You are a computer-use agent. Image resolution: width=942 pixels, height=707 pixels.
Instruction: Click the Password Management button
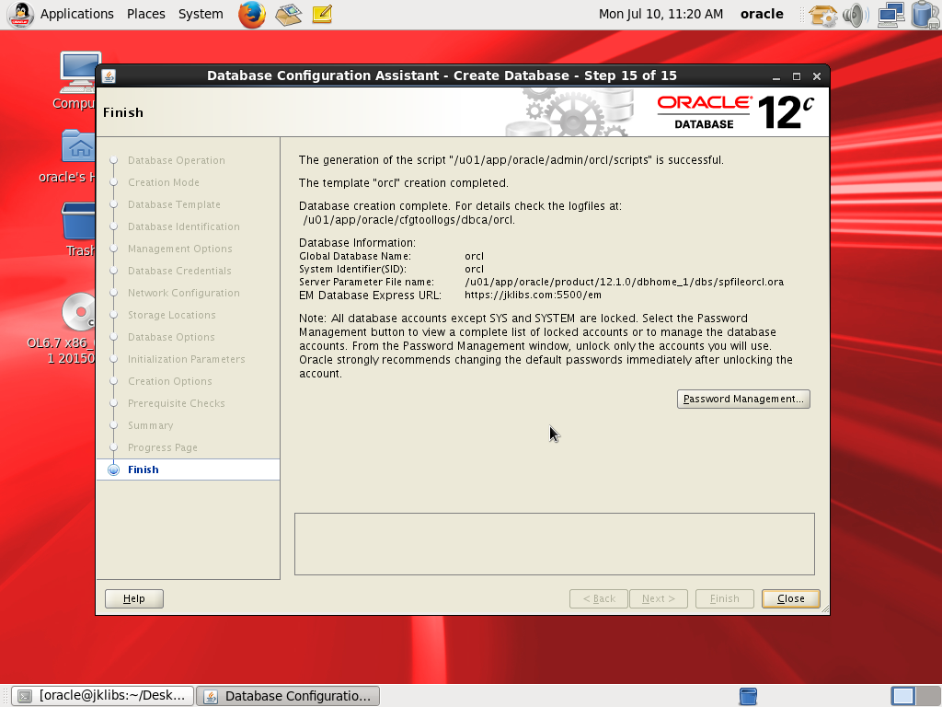[743, 400]
